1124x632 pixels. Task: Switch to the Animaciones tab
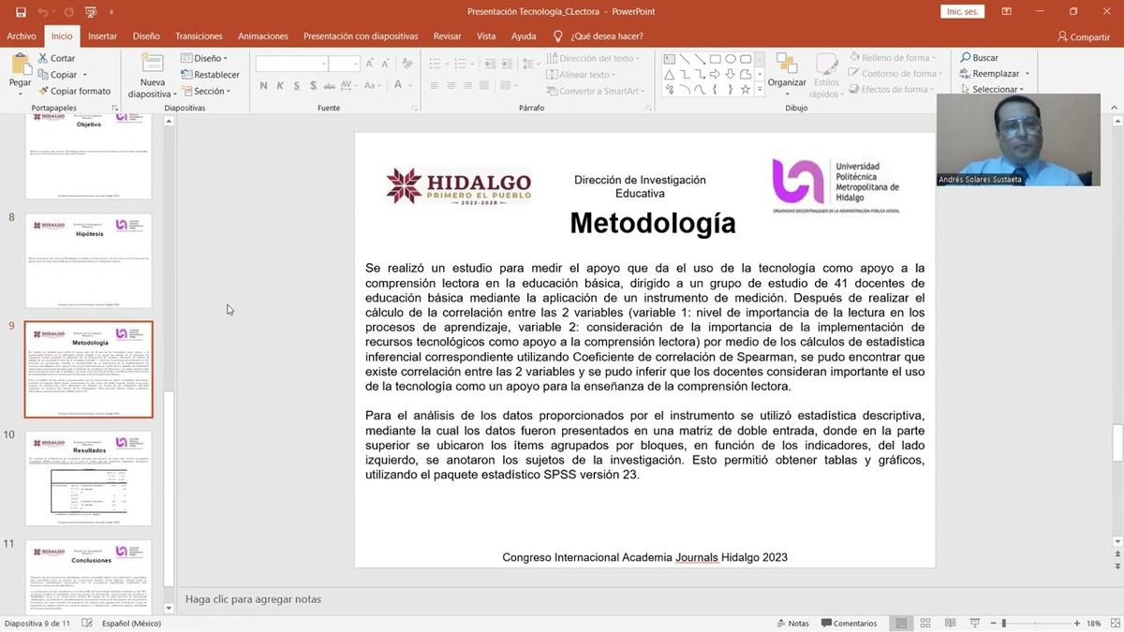(263, 37)
